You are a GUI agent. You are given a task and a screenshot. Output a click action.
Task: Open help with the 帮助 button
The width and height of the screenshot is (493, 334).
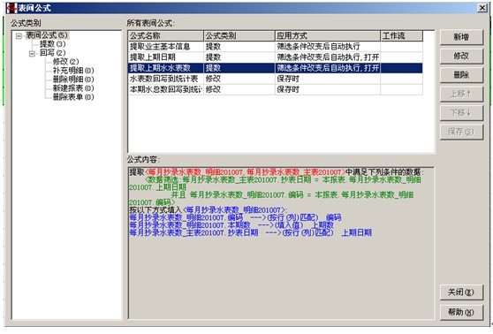(x=461, y=312)
